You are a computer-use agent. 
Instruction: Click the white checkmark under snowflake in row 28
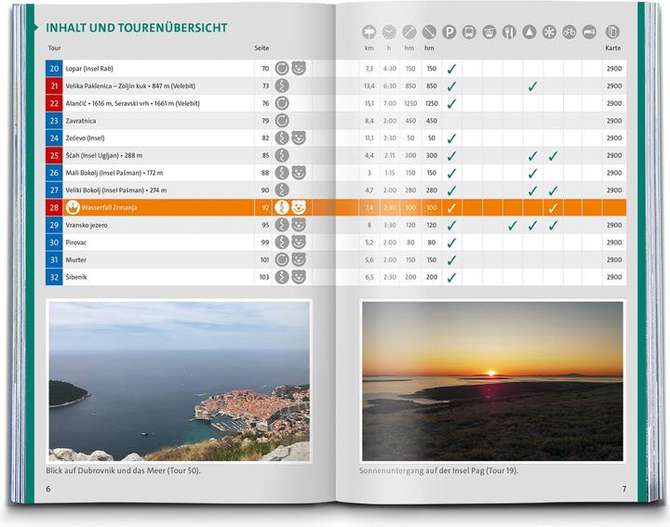tap(553, 208)
